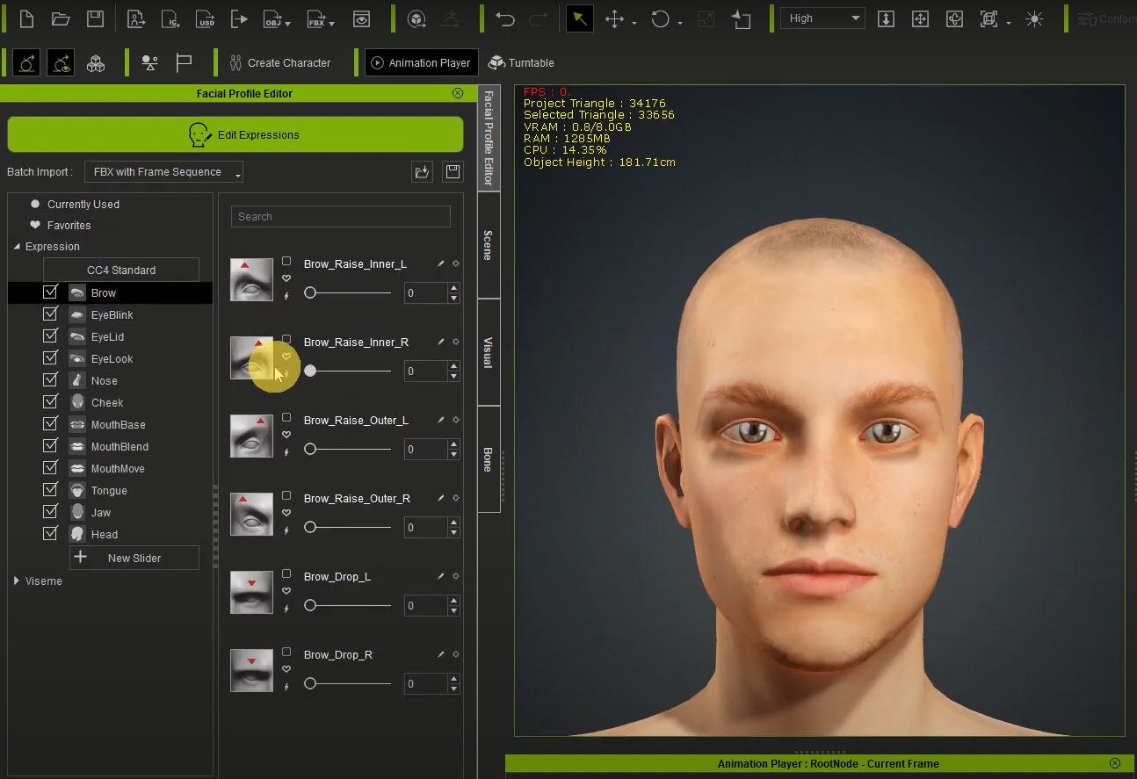This screenshot has height=779, width=1137.
Task: Open a project with the folder icon
Action: click(x=61, y=18)
